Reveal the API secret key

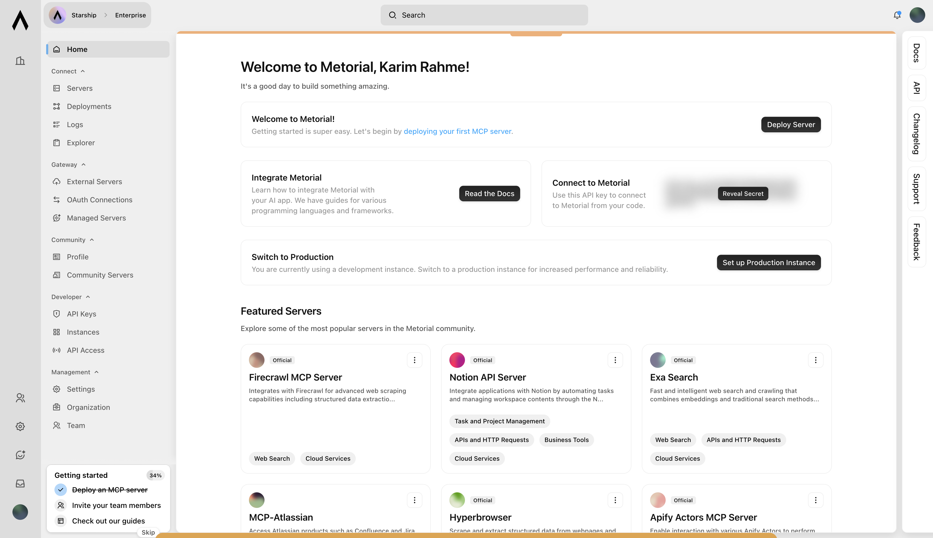(x=742, y=193)
